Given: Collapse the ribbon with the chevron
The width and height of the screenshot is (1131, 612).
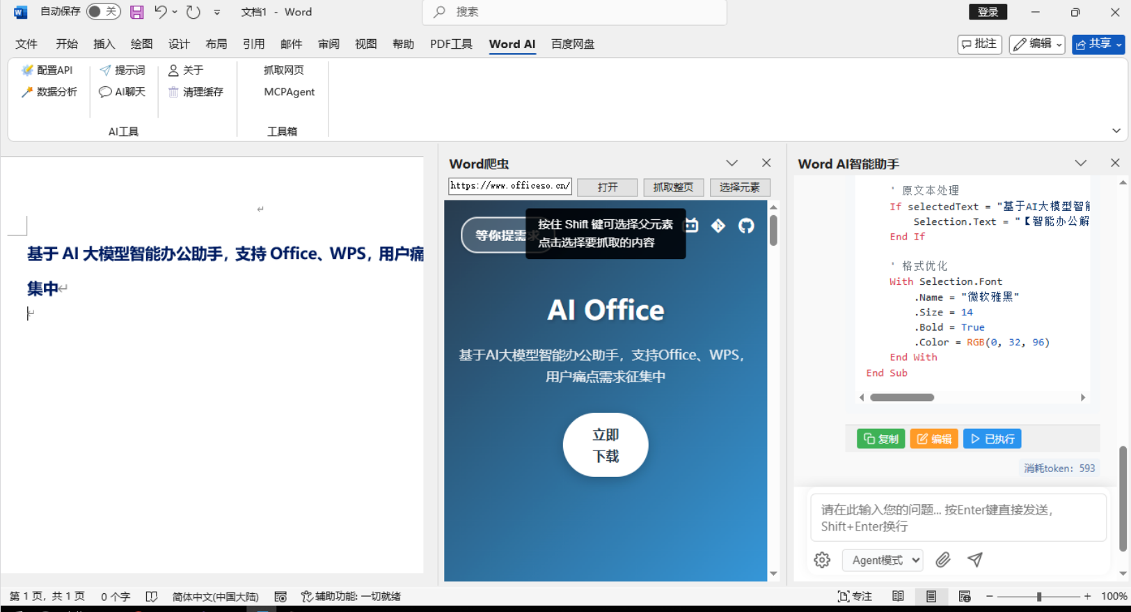Looking at the screenshot, I should pos(1116,131).
